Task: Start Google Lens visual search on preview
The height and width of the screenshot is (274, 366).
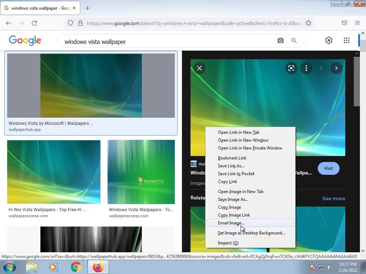Action: coord(291,68)
